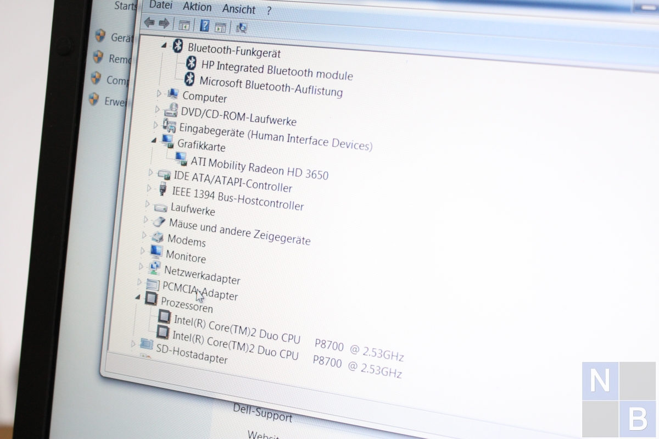Viewport: 659px width, 439px height.
Task: Collapse the Prozessoren category
Action: [x=137, y=297]
